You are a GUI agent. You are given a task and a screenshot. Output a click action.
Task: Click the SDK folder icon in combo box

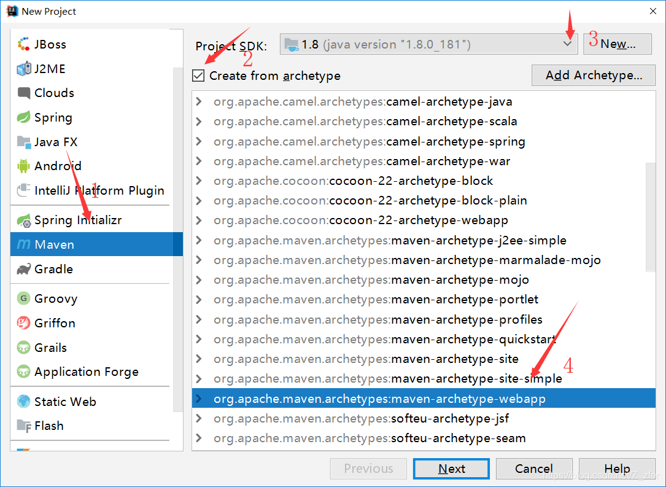click(291, 45)
